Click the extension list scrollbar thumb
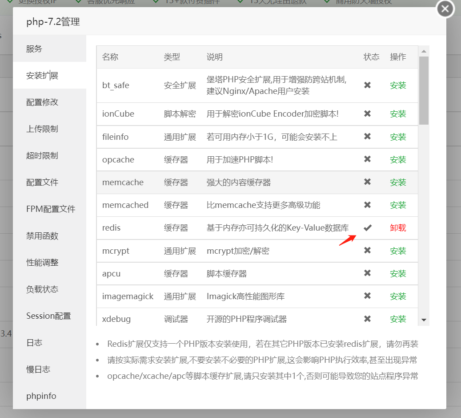 (x=424, y=89)
